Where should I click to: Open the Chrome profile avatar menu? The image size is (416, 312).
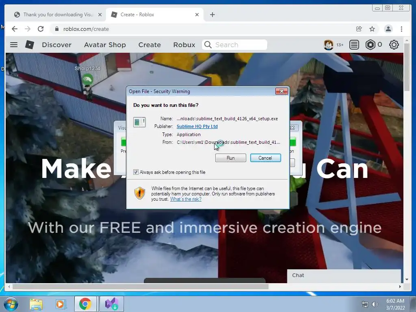[388, 29]
